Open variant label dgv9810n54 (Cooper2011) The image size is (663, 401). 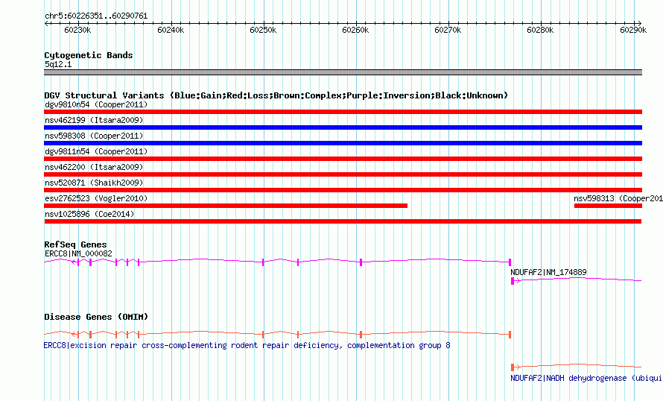click(x=96, y=104)
